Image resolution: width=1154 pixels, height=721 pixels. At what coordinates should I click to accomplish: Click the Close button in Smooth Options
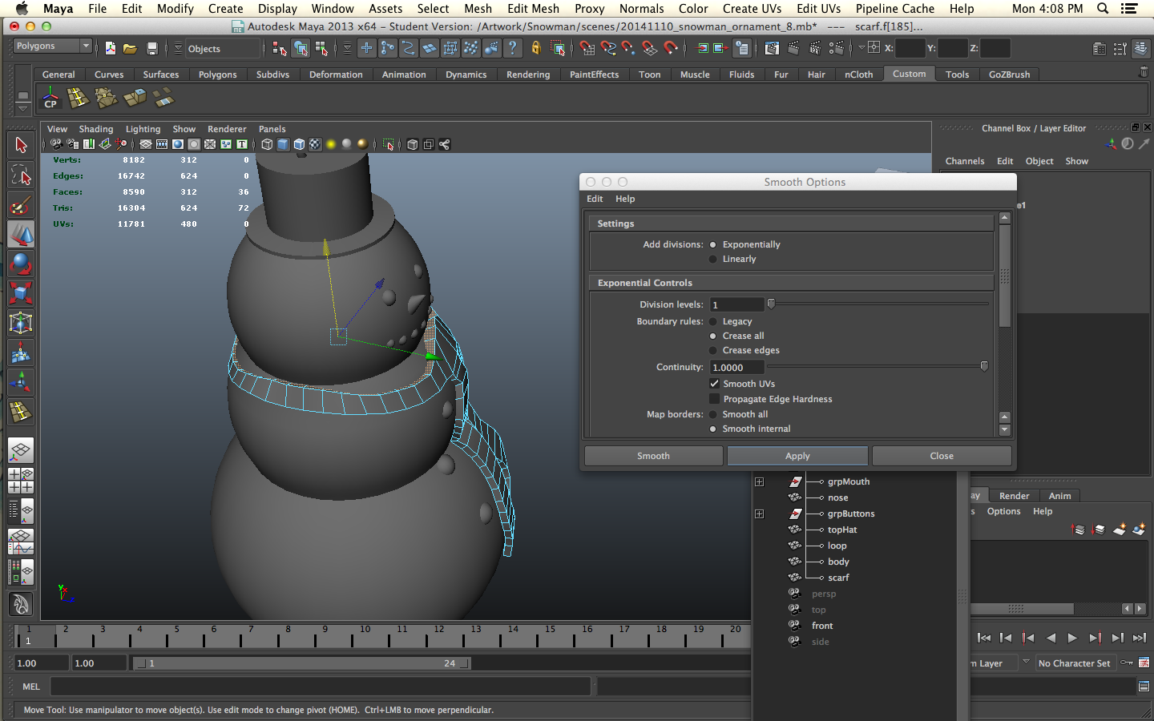coord(942,456)
